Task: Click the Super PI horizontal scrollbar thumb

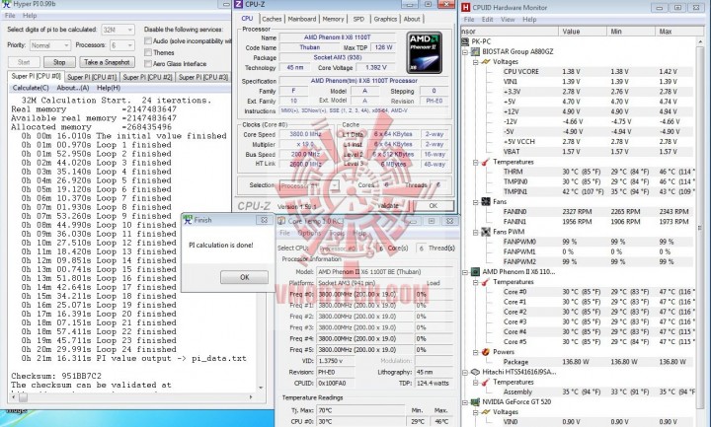Action: click(x=23, y=397)
